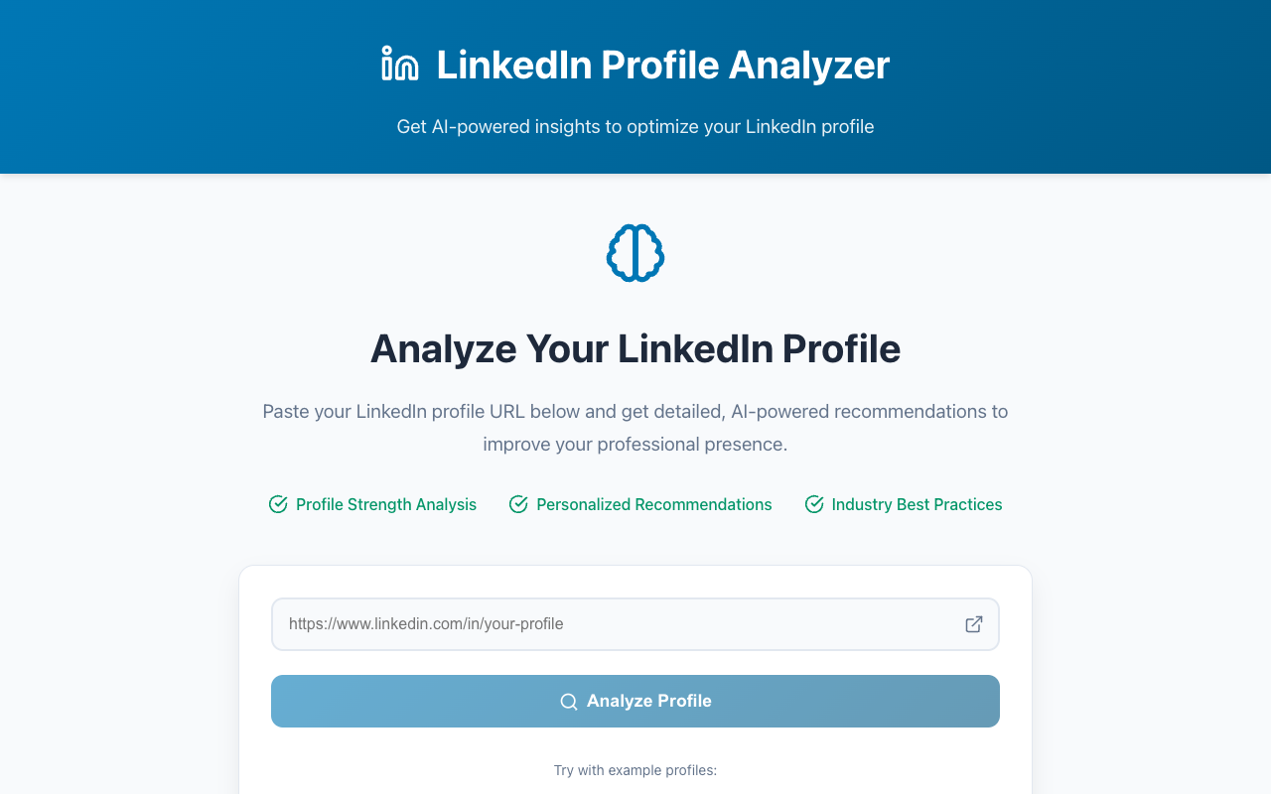Click inside the LinkedIn URL input box

(x=635, y=624)
